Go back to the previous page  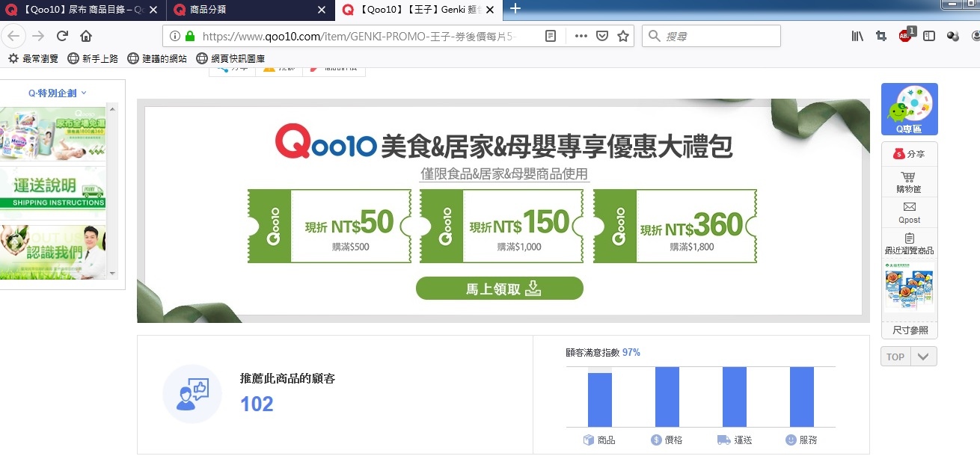pos(14,36)
